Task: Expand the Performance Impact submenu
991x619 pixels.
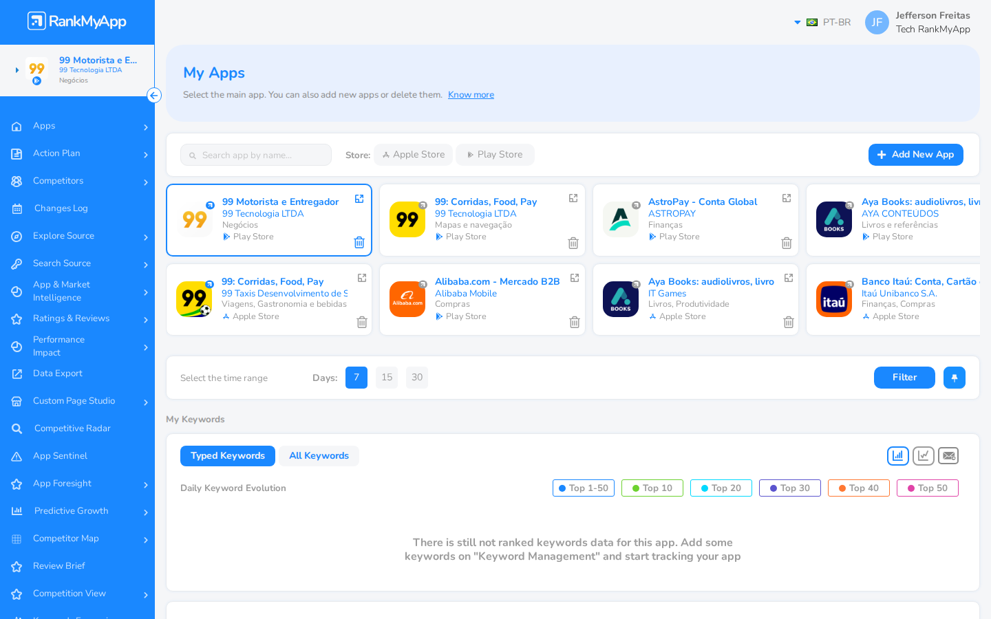Action: tap(146, 347)
